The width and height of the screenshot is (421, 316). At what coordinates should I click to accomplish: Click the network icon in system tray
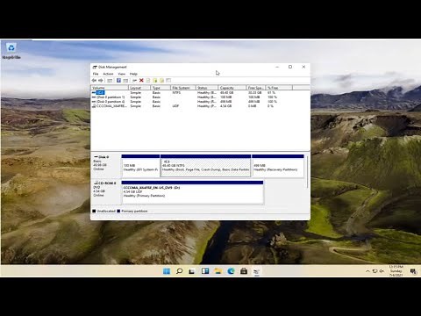click(x=375, y=271)
